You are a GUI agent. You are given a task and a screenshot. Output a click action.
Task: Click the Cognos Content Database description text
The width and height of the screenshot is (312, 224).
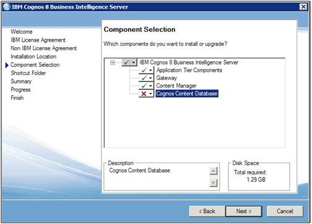tap(139, 171)
